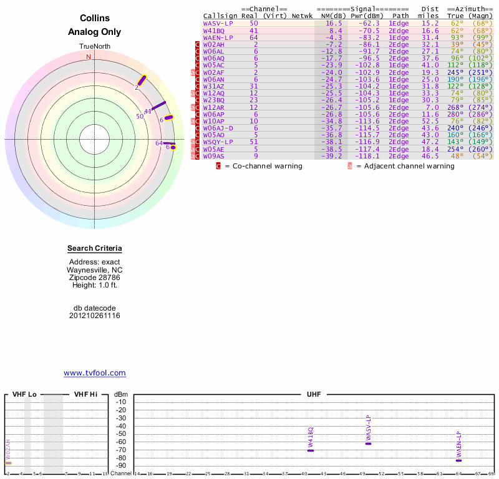Open the www.tvfool.com link
Viewport: 499px width, 479px height.
(95, 373)
